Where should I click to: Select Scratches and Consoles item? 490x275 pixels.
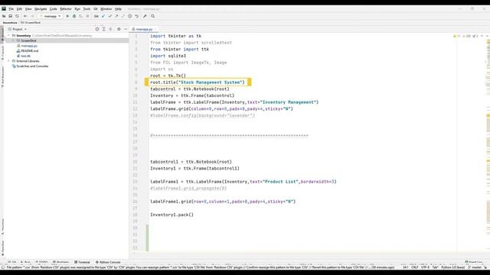coord(32,66)
